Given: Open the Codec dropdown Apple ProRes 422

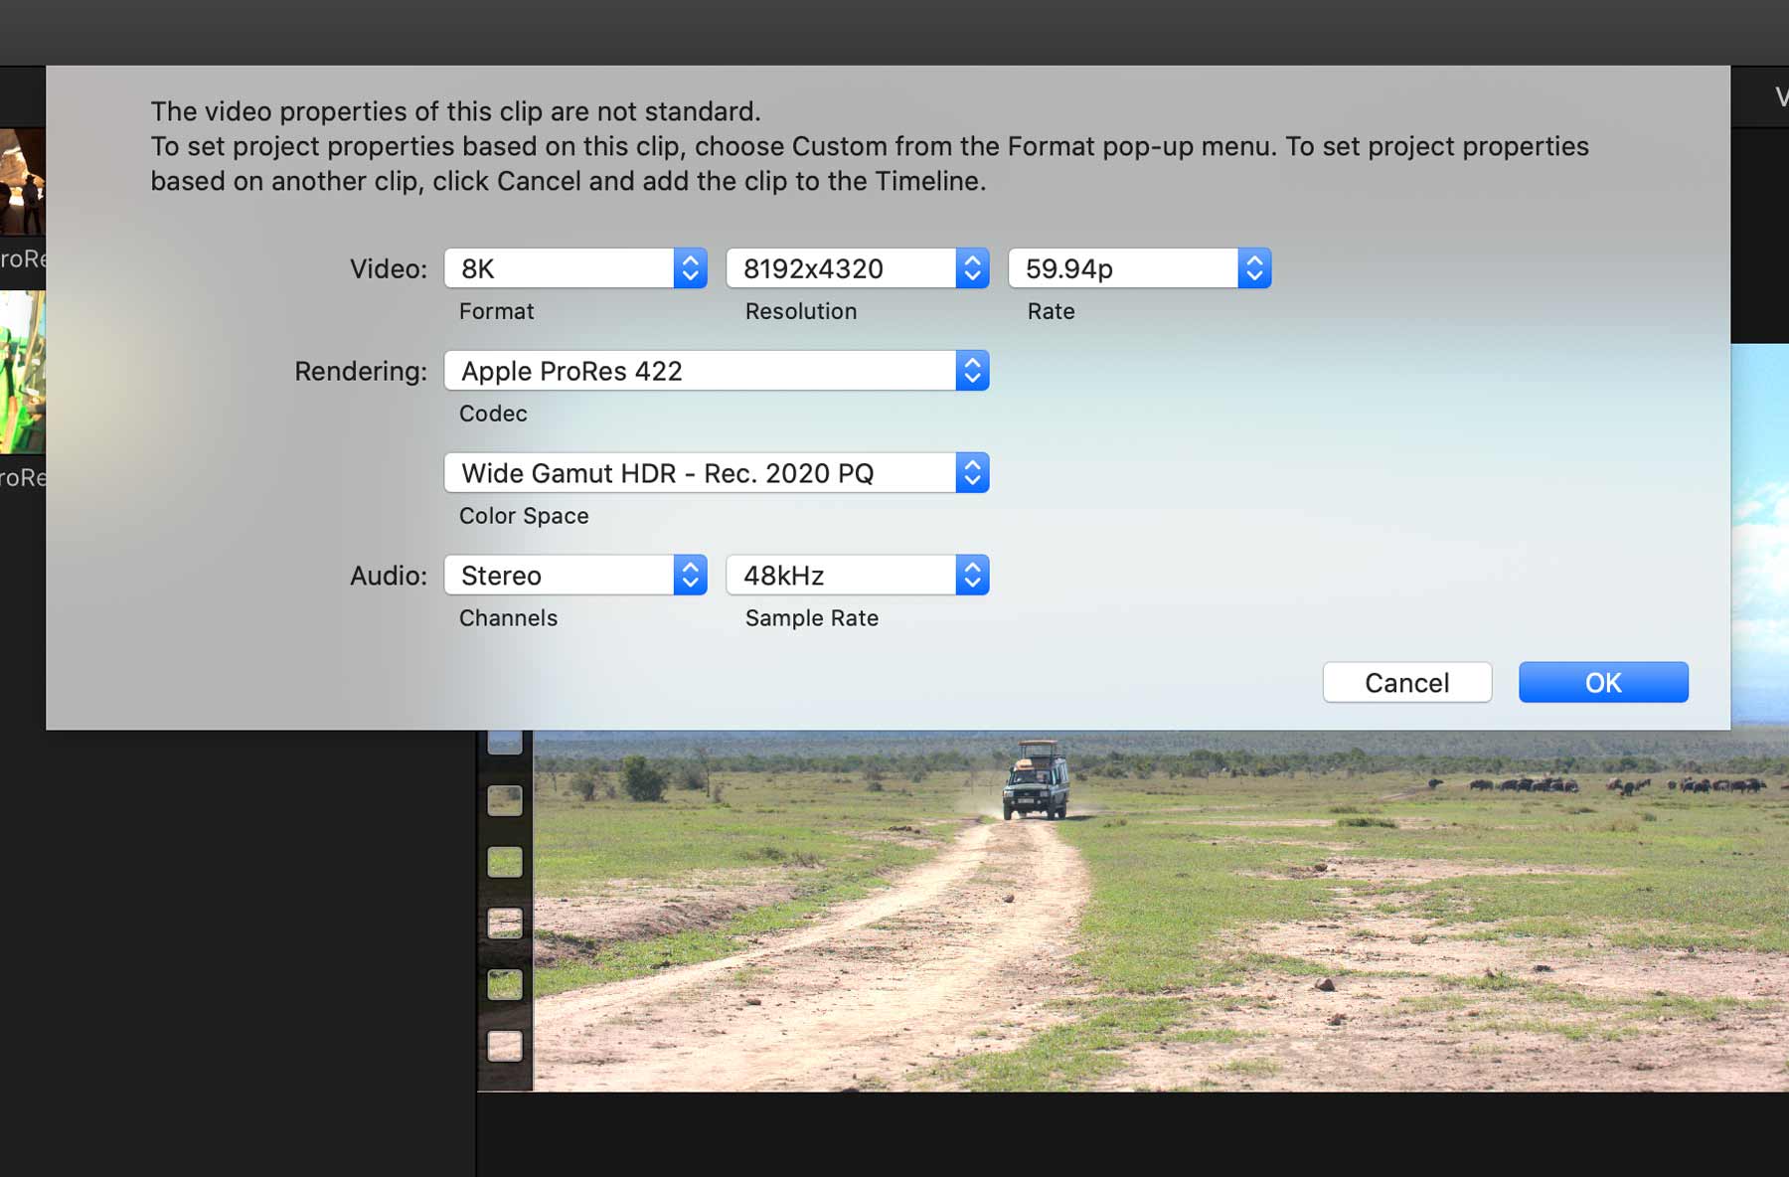Looking at the screenshot, I should point(717,371).
